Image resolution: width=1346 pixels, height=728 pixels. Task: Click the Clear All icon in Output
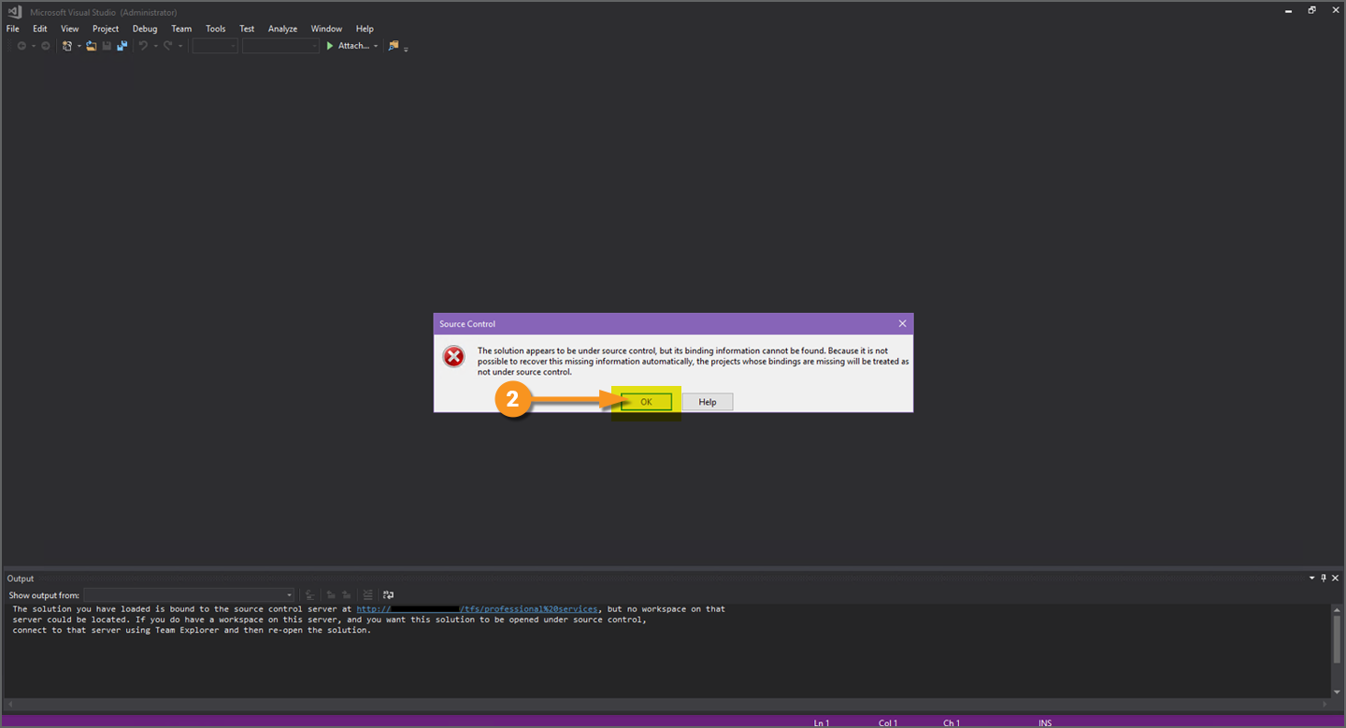[x=368, y=594]
